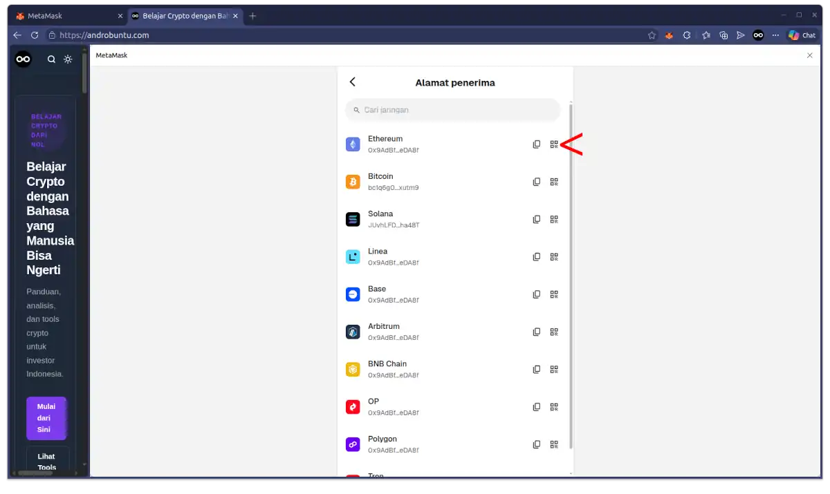This screenshot has width=830, height=494.
Task: Open the browser profile avatar icon
Action: 758,35
